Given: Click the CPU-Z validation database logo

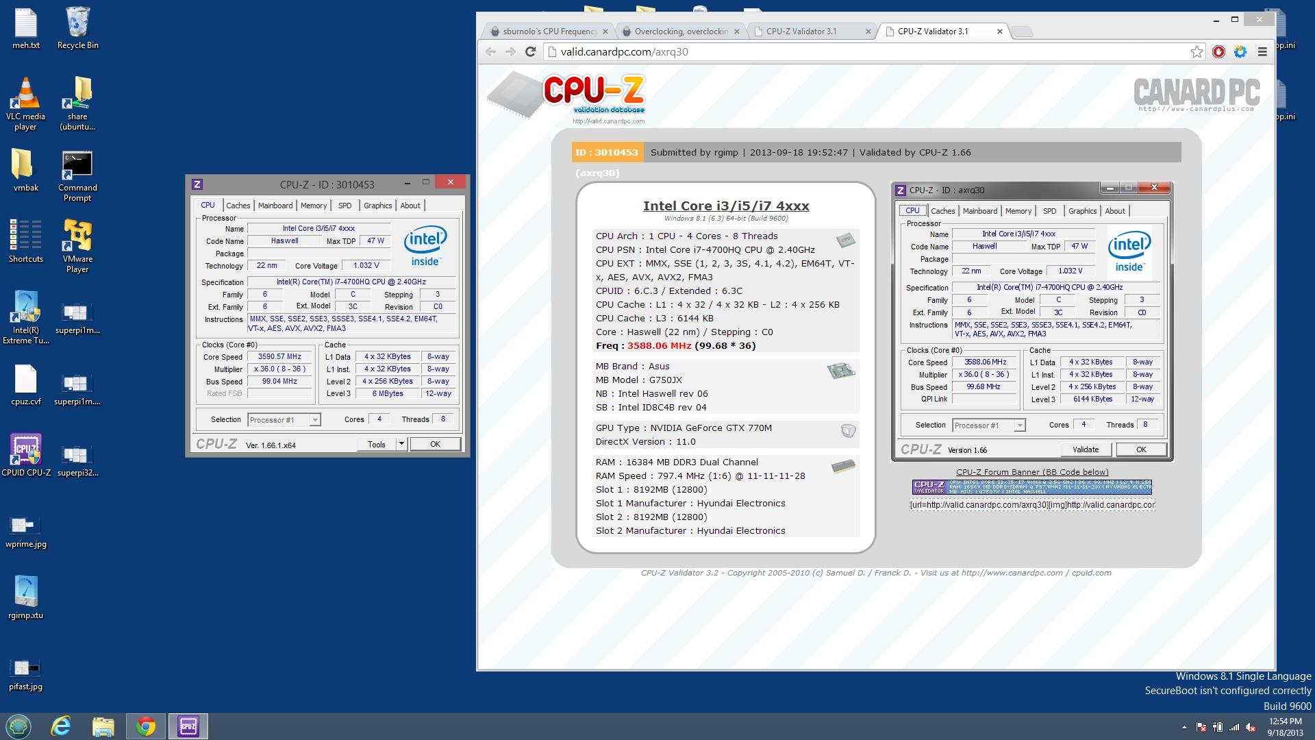Looking at the screenshot, I should [566, 97].
